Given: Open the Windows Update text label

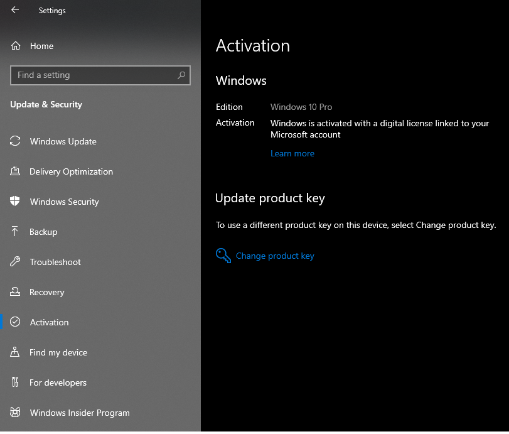Looking at the screenshot, I should pos(63,141).
